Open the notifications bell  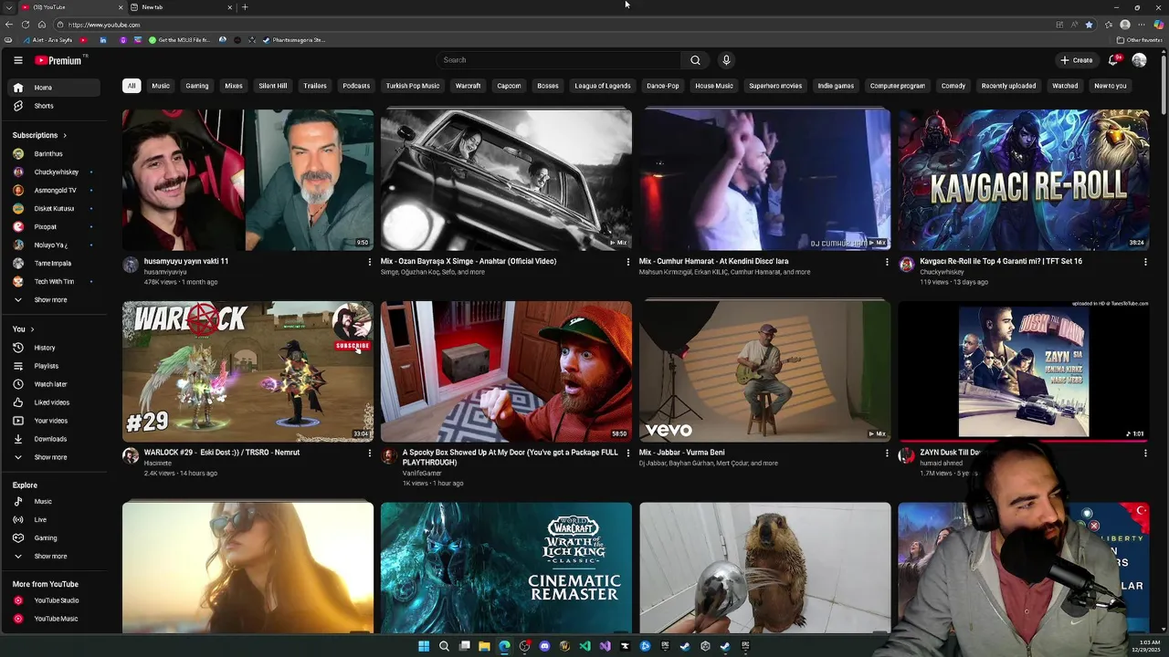[x=1113, y=60]
